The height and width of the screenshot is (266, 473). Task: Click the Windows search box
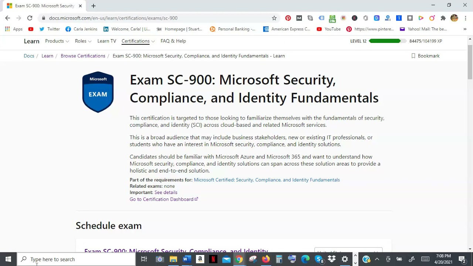click(x=76, y=259)
